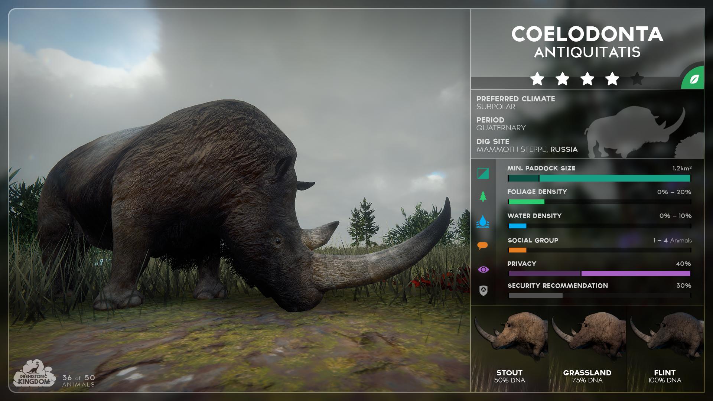Click the foliage density tree icon
The width and height of the screenshot is (713, 401).
[x=483, y=196]
